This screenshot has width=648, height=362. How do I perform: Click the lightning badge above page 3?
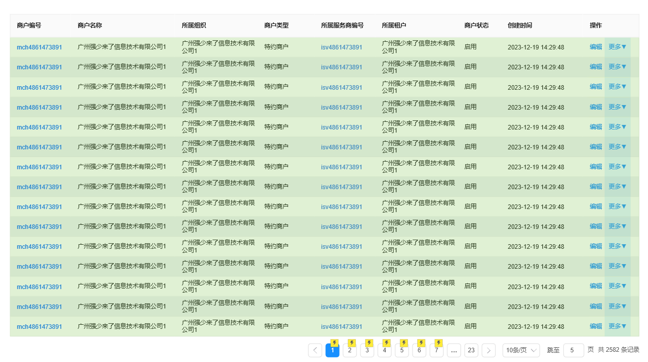coord(369,343)
